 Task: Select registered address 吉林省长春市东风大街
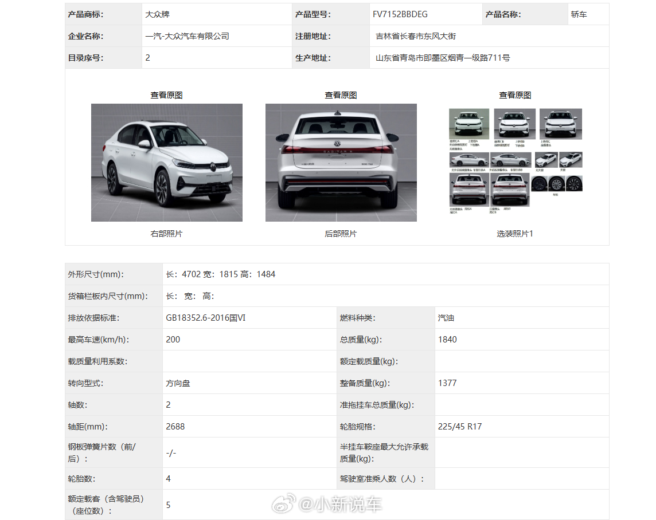point(416,36)
